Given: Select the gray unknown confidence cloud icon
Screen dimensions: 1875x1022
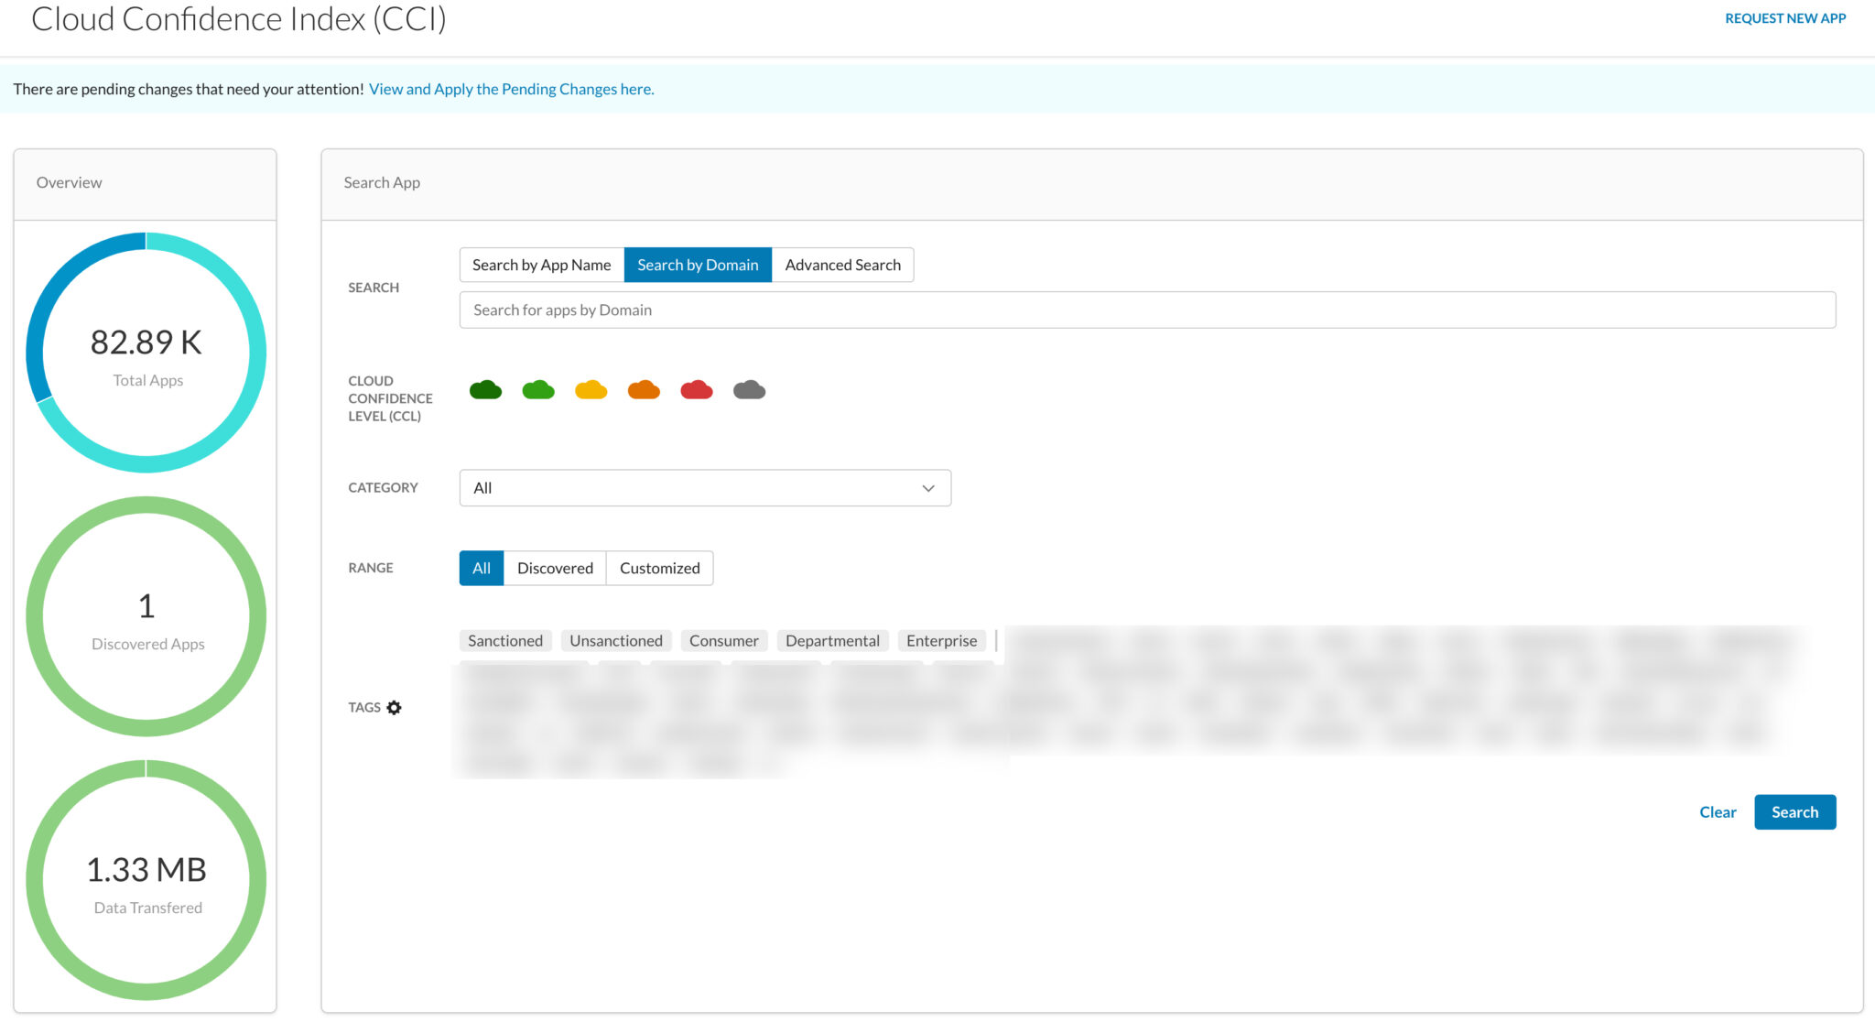Looking at the screenshot, I should pyautogui.click(x=750, y=389).
